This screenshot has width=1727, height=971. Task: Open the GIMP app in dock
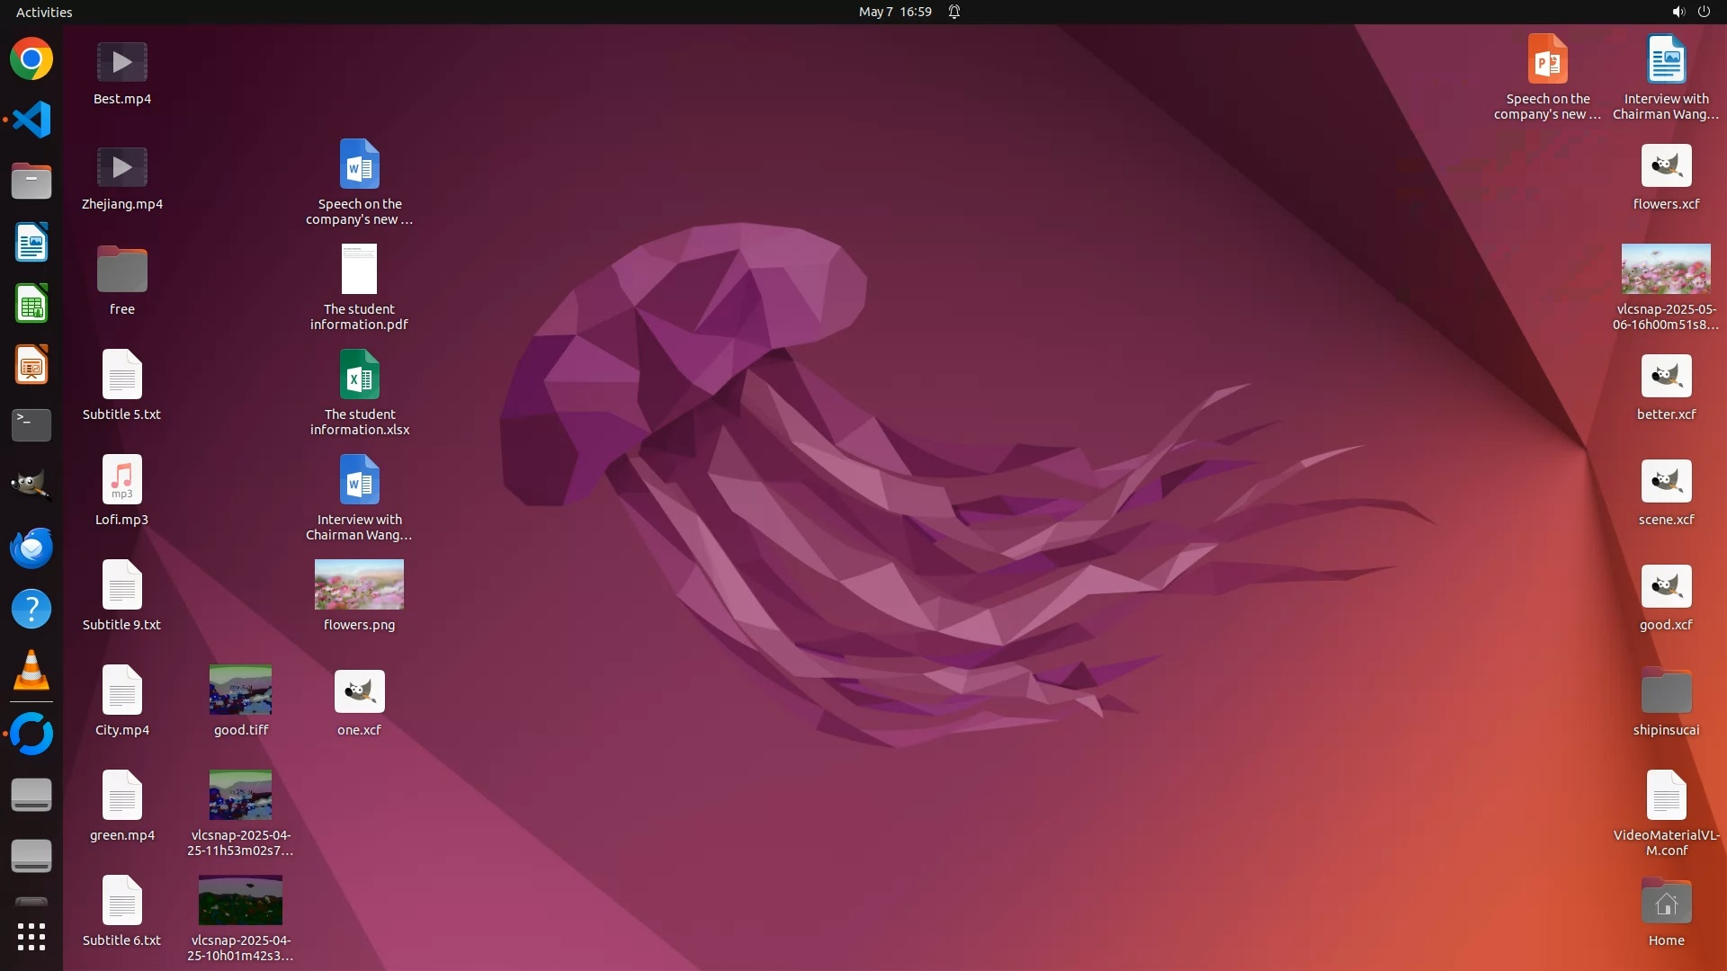(31, 485)
